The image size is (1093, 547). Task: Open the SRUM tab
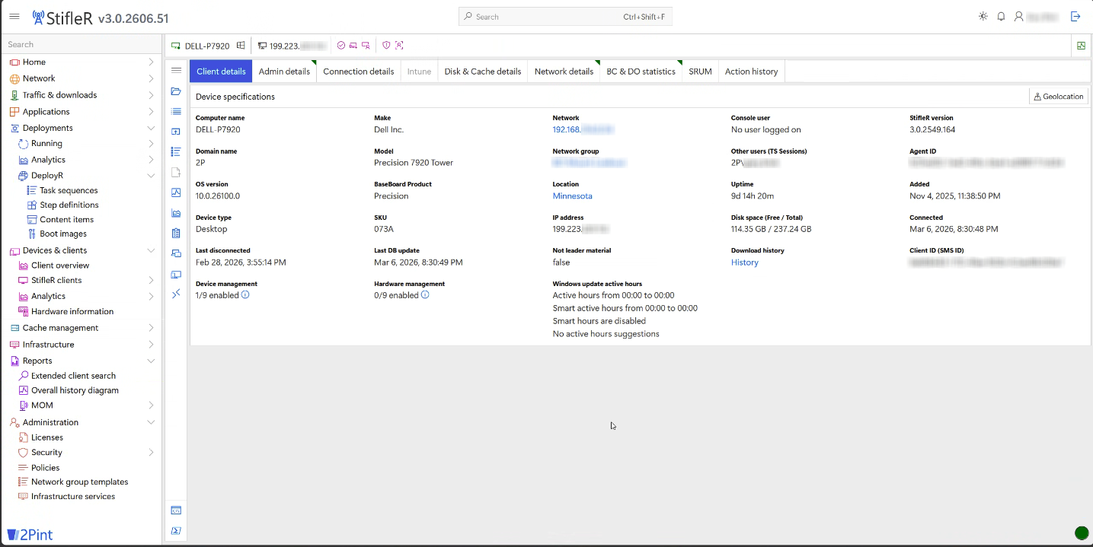(x=700, y=72)
